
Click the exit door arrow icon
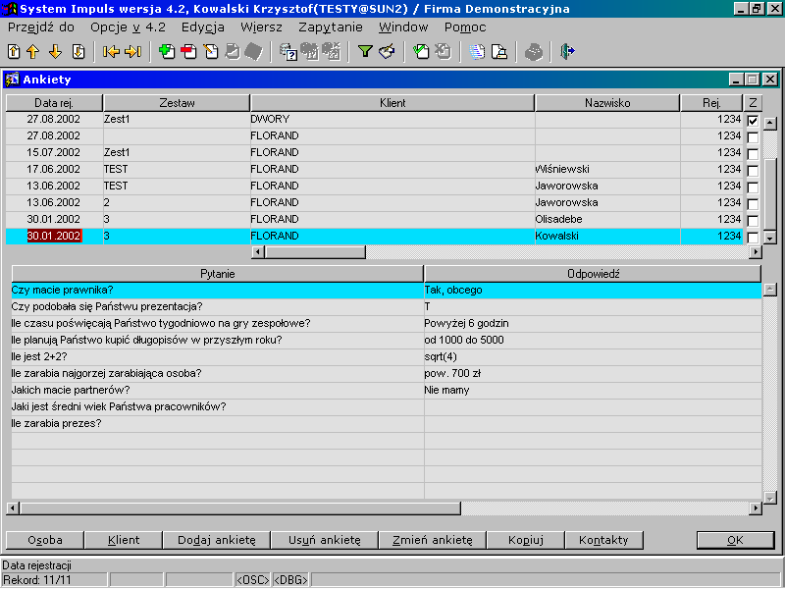(567, 51)
